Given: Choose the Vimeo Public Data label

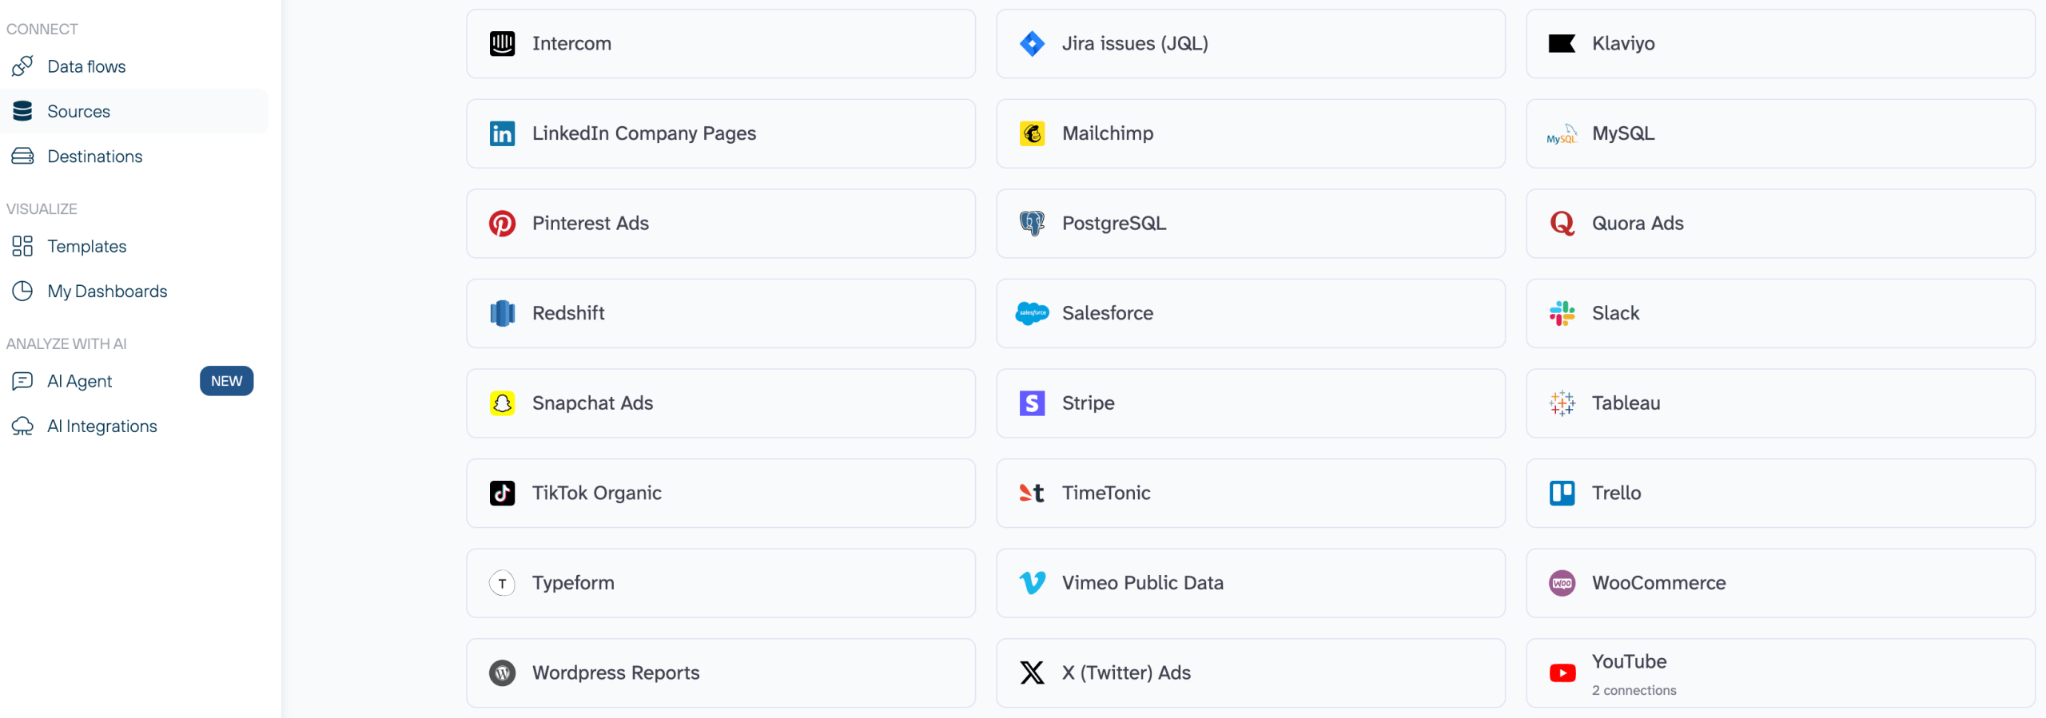Looking at the screenshot, I should point(1143,583).
